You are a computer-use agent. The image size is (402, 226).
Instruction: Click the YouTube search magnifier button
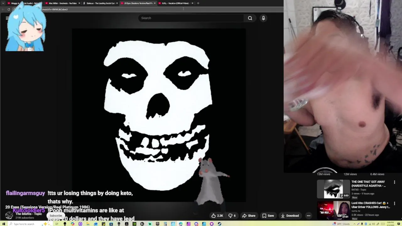250,18
